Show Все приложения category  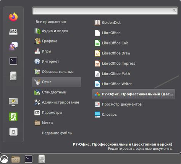tap(51, 22)
